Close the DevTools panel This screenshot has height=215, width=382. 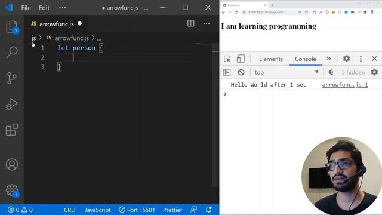(x=374, y=59)
